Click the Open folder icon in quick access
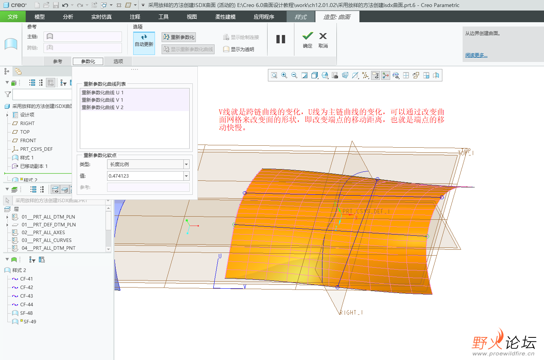 click(x=46, y=5)
